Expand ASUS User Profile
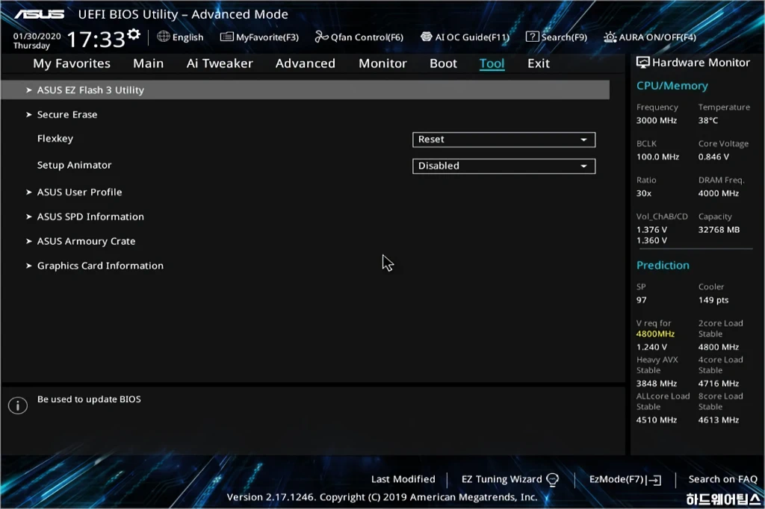Image resolution: width=765 pixels, height=509 pixels. [79, 192]
